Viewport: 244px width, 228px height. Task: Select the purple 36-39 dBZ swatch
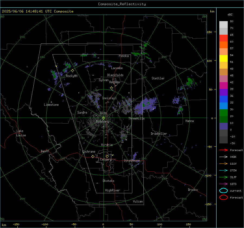(223, 92)
